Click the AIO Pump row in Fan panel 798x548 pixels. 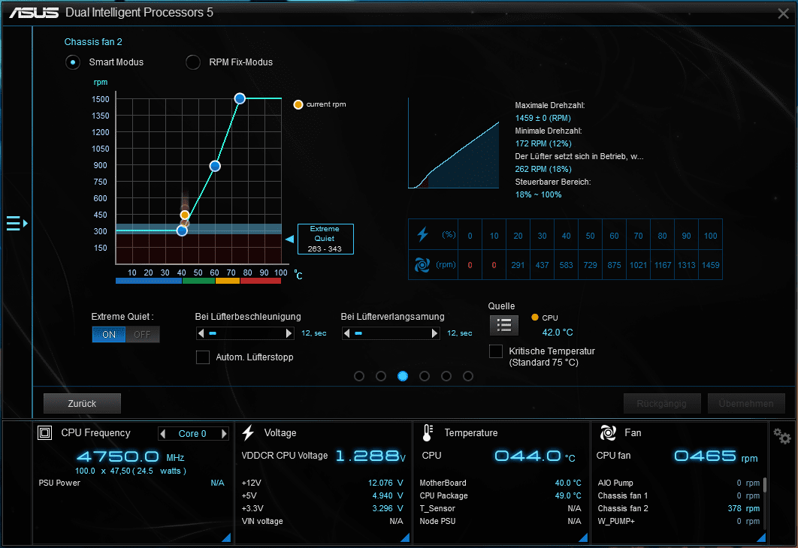point(679,483)
